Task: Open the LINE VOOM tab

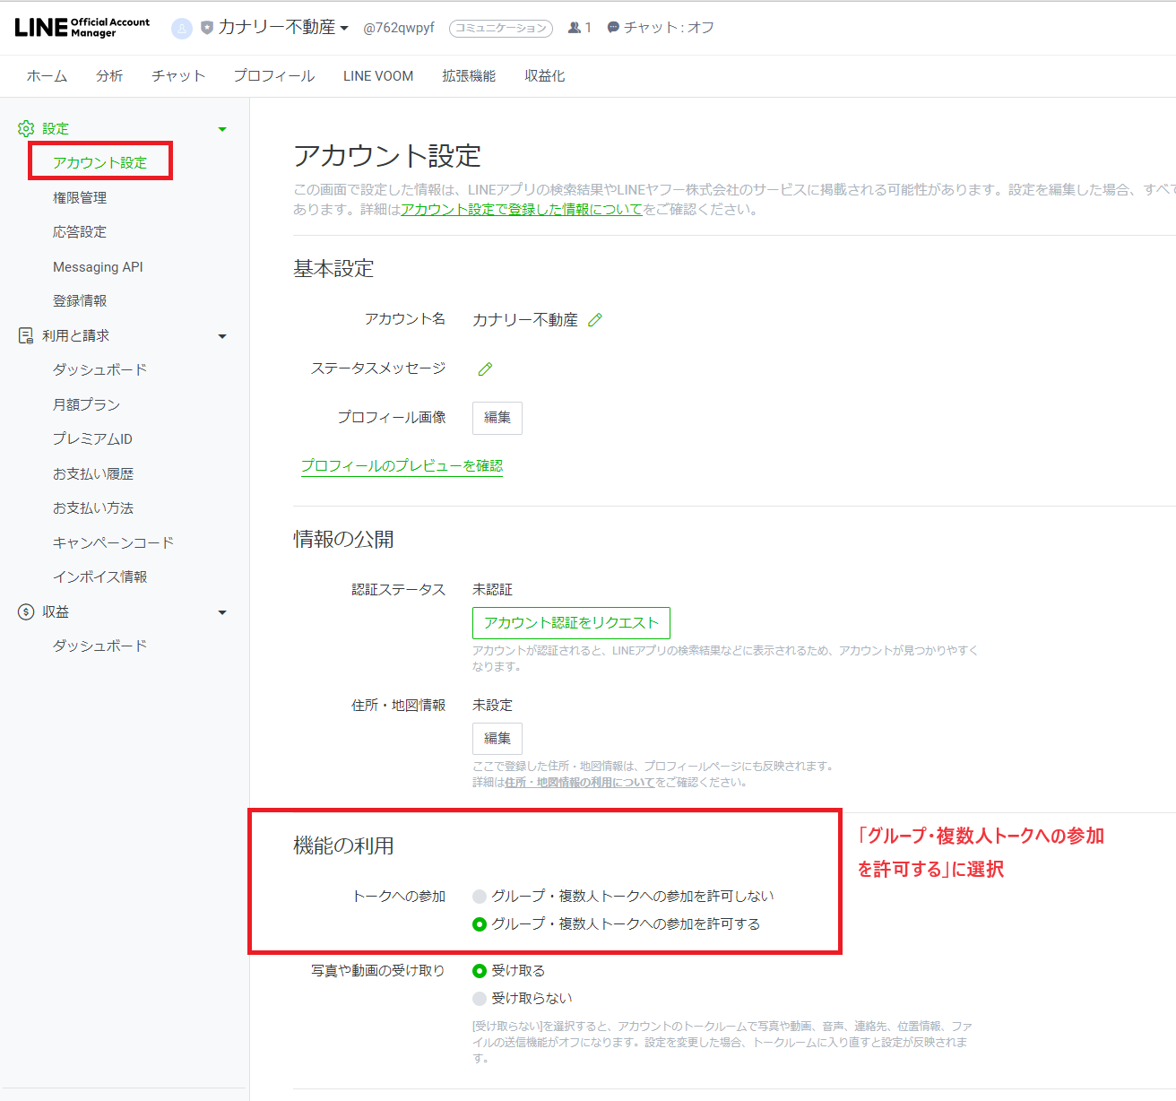Action: point(378,76)
